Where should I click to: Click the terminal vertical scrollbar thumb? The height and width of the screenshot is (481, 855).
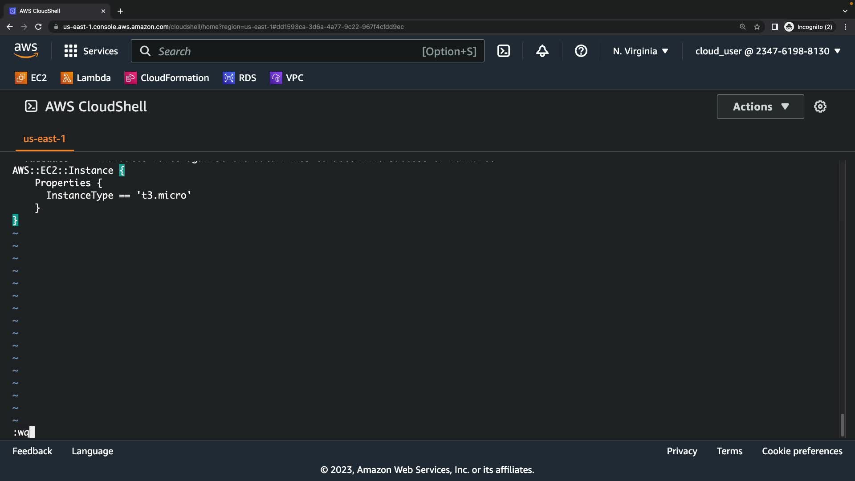(x=842, y=425)
